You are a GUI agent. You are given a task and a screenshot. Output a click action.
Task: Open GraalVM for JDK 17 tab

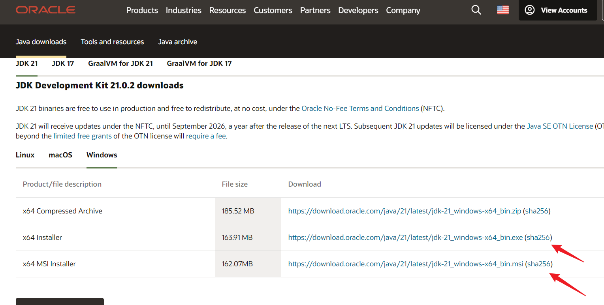point(199,63)
